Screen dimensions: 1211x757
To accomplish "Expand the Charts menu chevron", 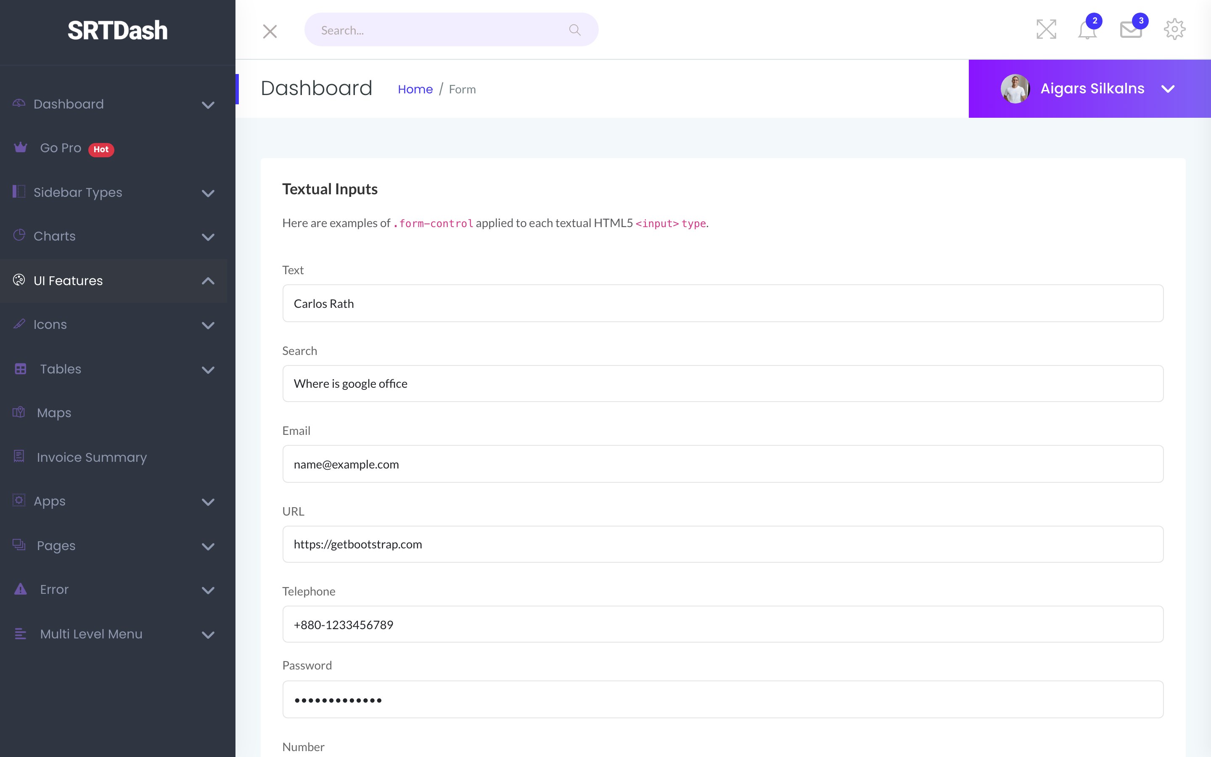I will click(x=208, y=237).
